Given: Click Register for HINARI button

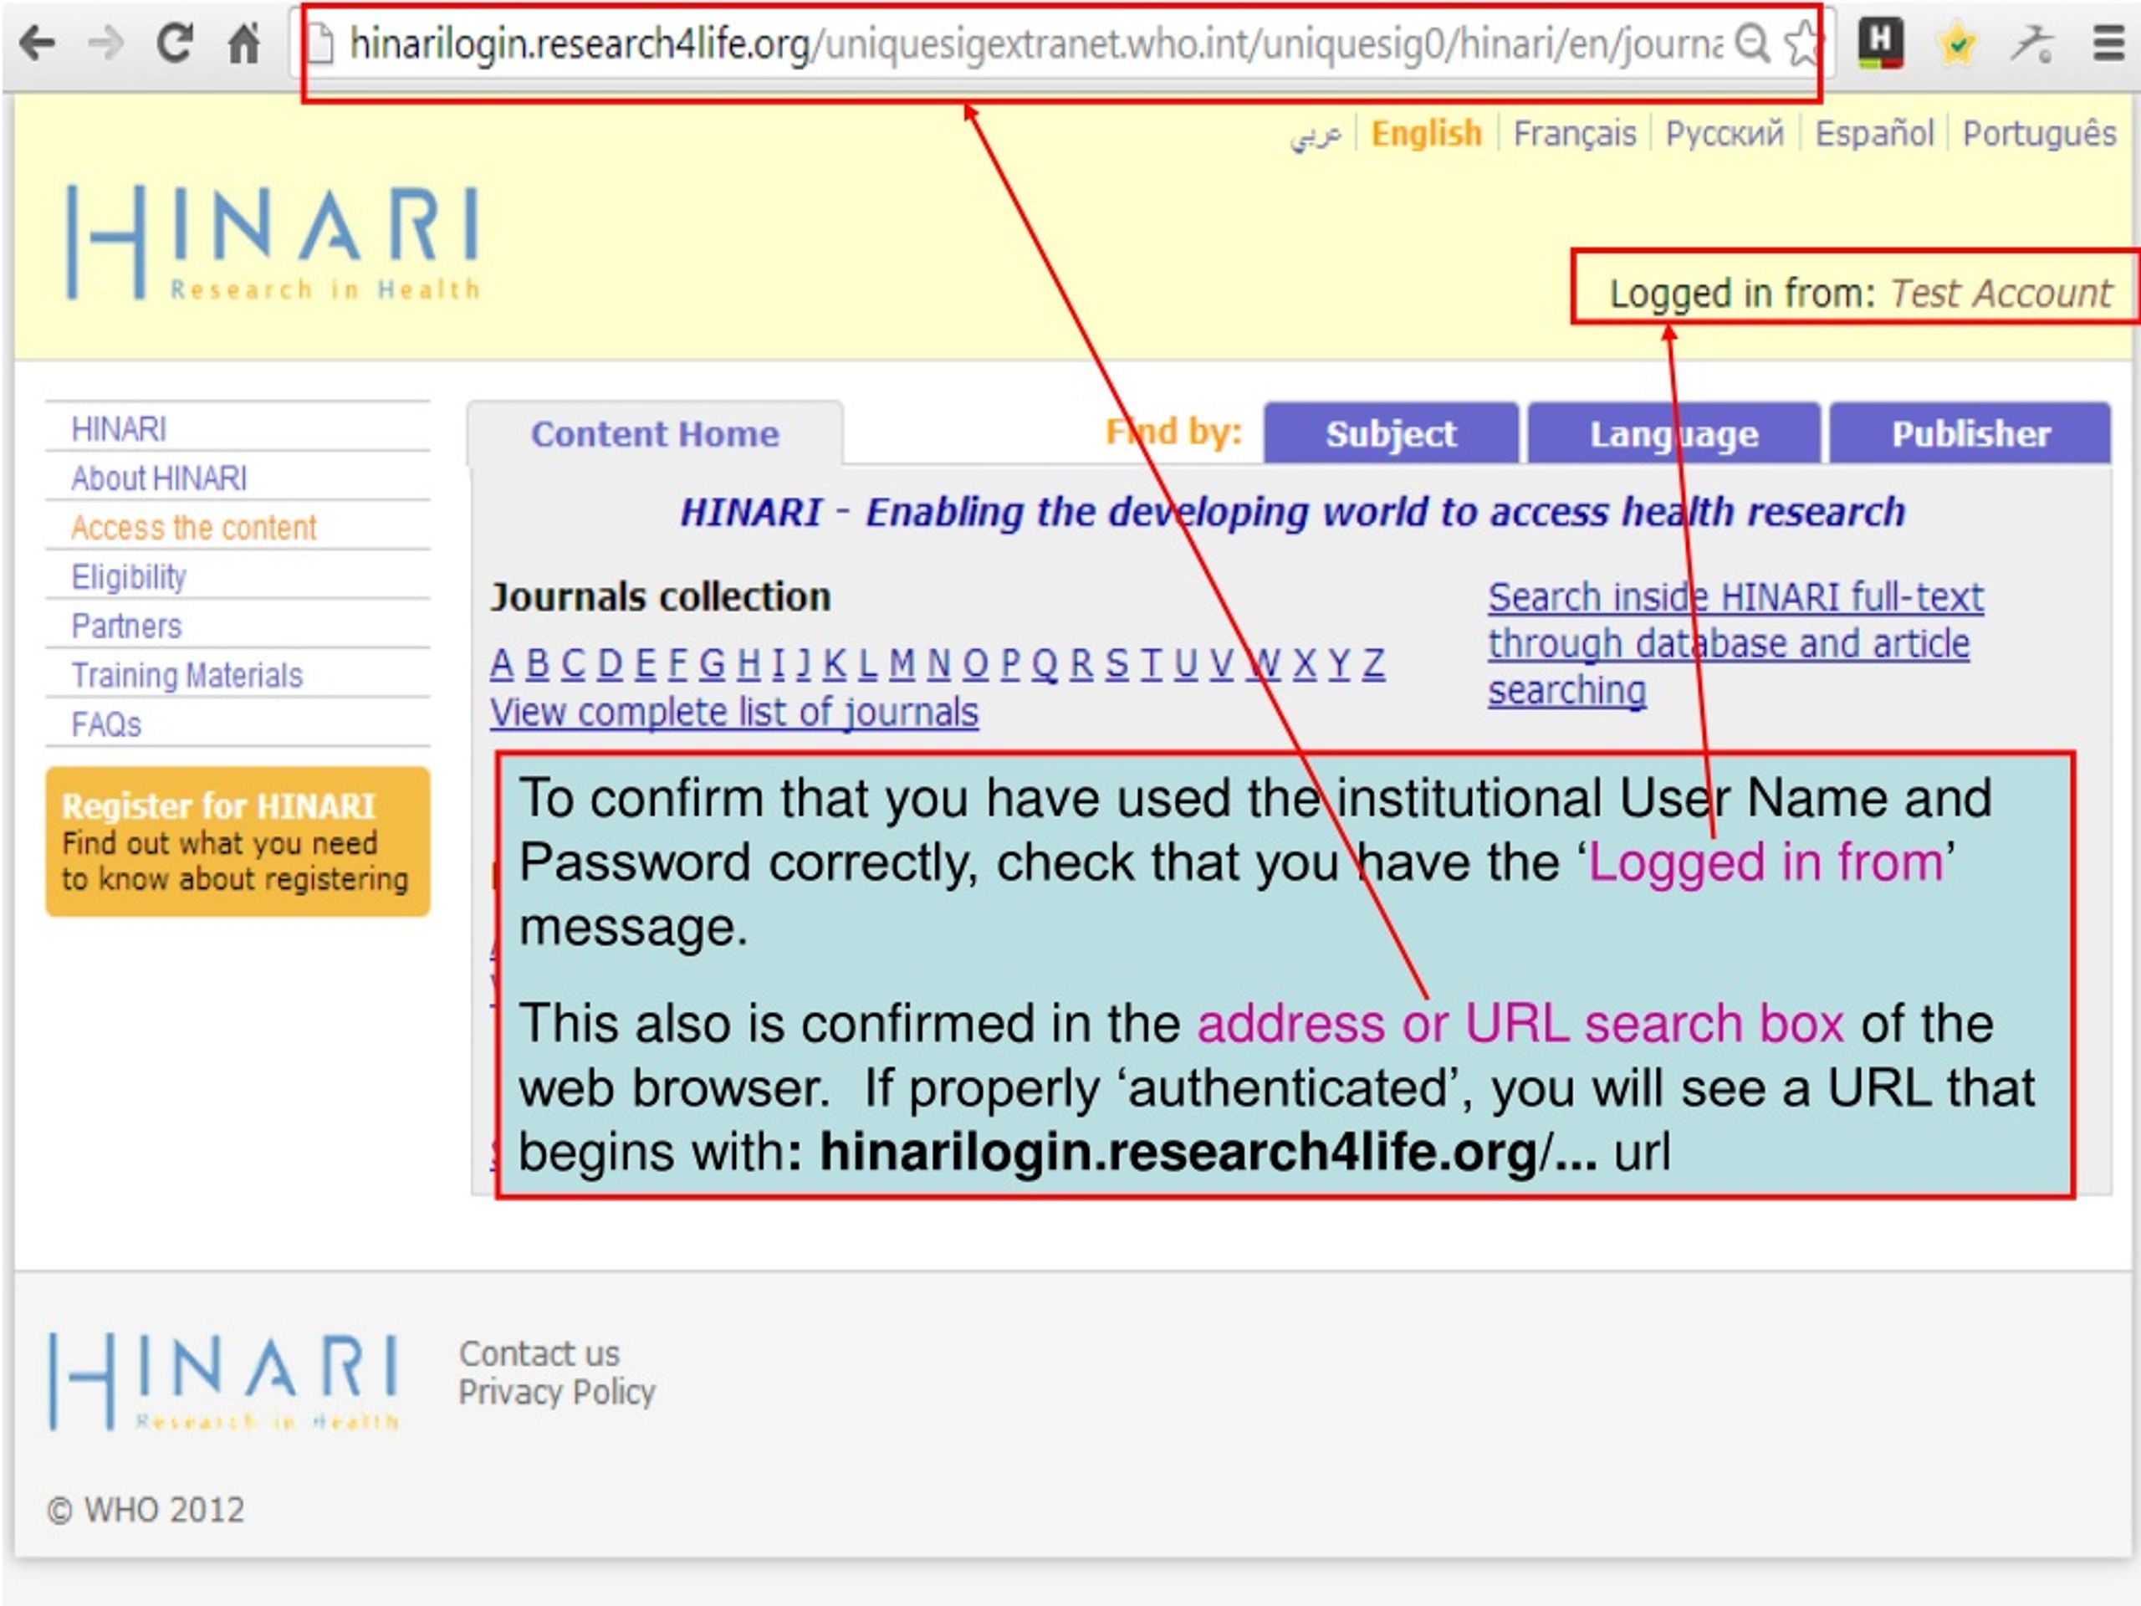Looking at the screenshot, I should pos(238,841).
